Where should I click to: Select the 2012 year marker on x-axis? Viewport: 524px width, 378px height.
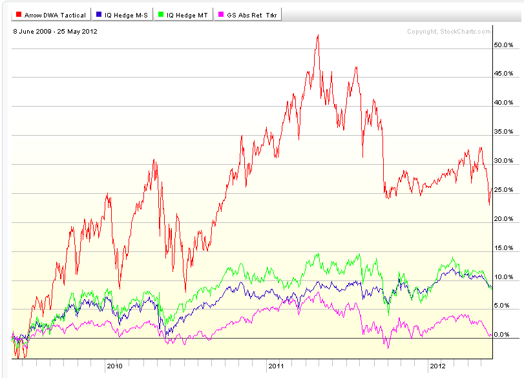(x=437, y=366)
